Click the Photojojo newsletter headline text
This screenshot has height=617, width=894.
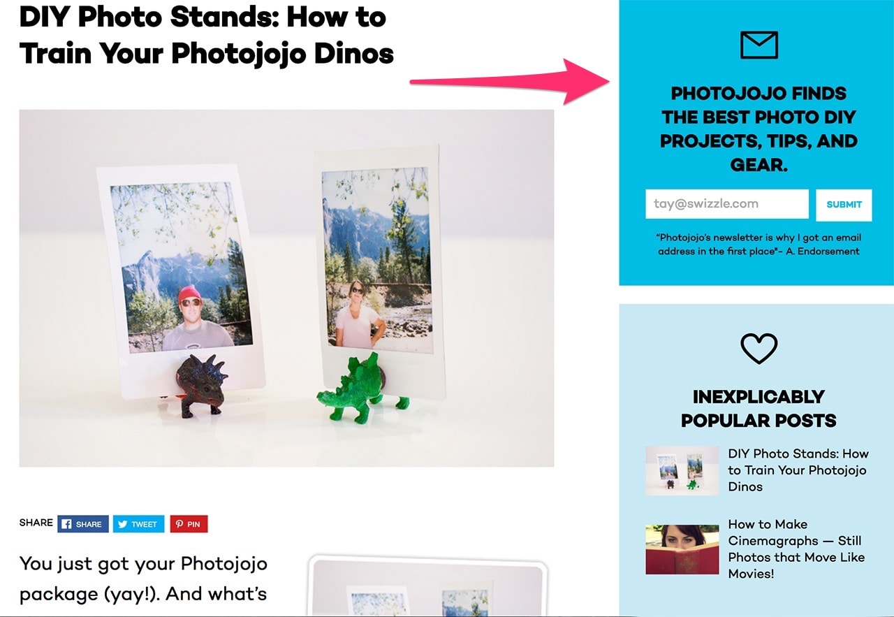click(x=759, y=129)
